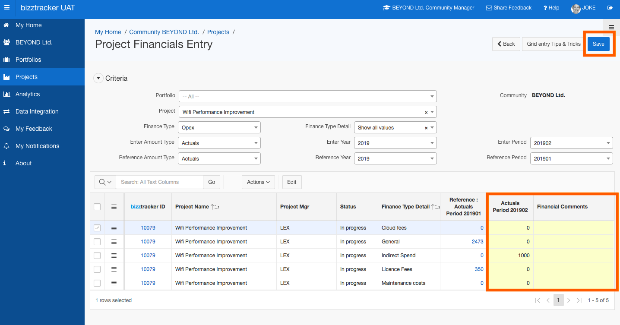Open row actions menu for Cloud fees
This screenshot has width=620, height=325.
coord(114,228)
